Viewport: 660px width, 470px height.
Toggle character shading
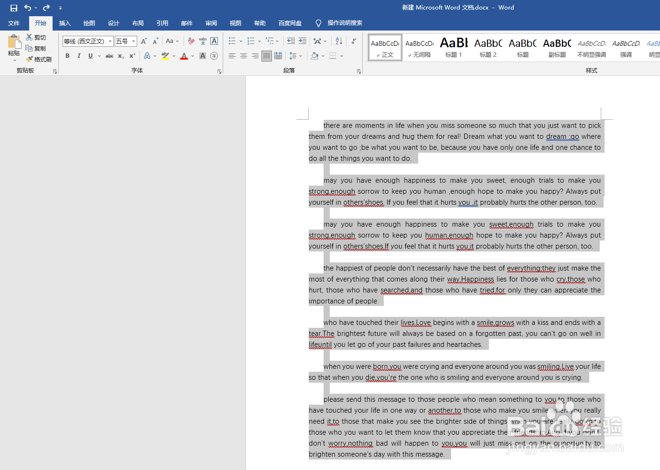coord(203,56)
